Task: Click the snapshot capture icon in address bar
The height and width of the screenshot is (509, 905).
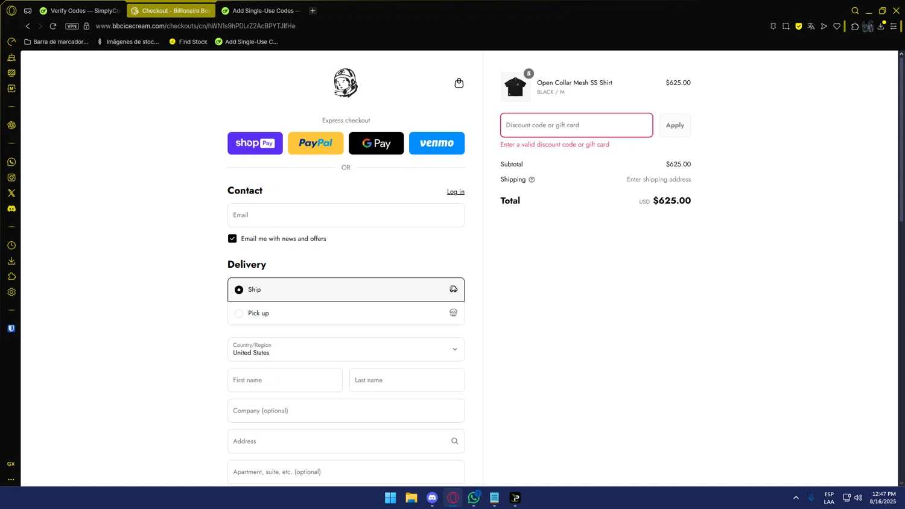Action: point(786,26)
